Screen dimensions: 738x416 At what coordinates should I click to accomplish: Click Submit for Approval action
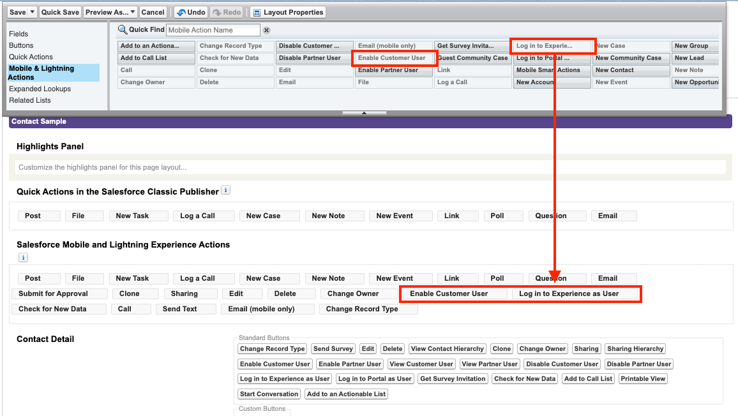pos(60,293)
